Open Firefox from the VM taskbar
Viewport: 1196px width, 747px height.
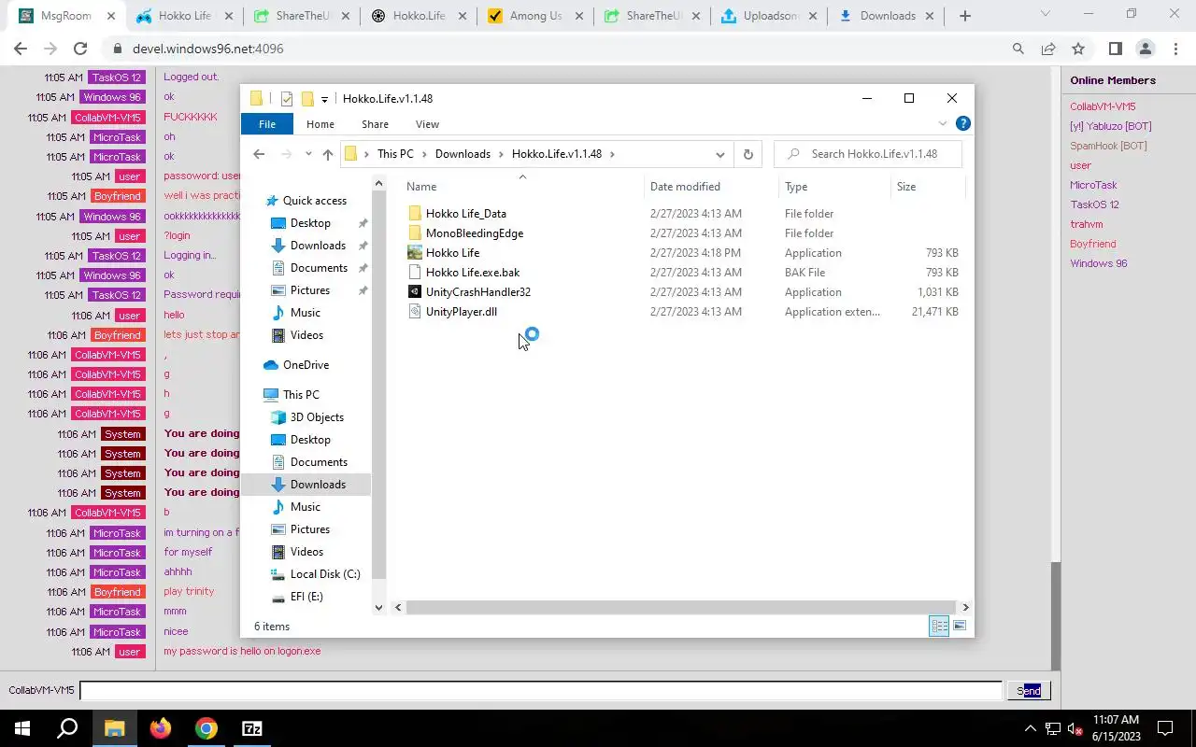[161, 728]
